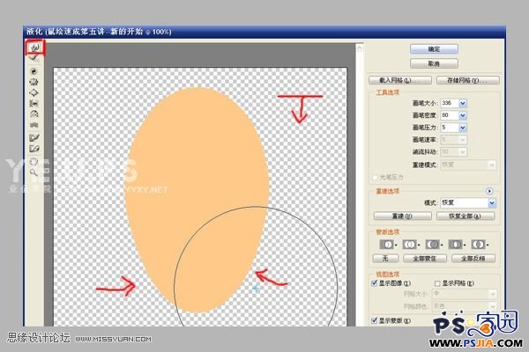The image size is (529, 352).
Task: Click the Add to Selection mask icon
Action: tap(410, 245)
